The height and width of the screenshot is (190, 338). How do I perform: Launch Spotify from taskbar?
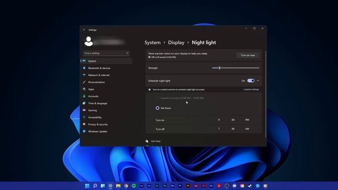point(134,186)
